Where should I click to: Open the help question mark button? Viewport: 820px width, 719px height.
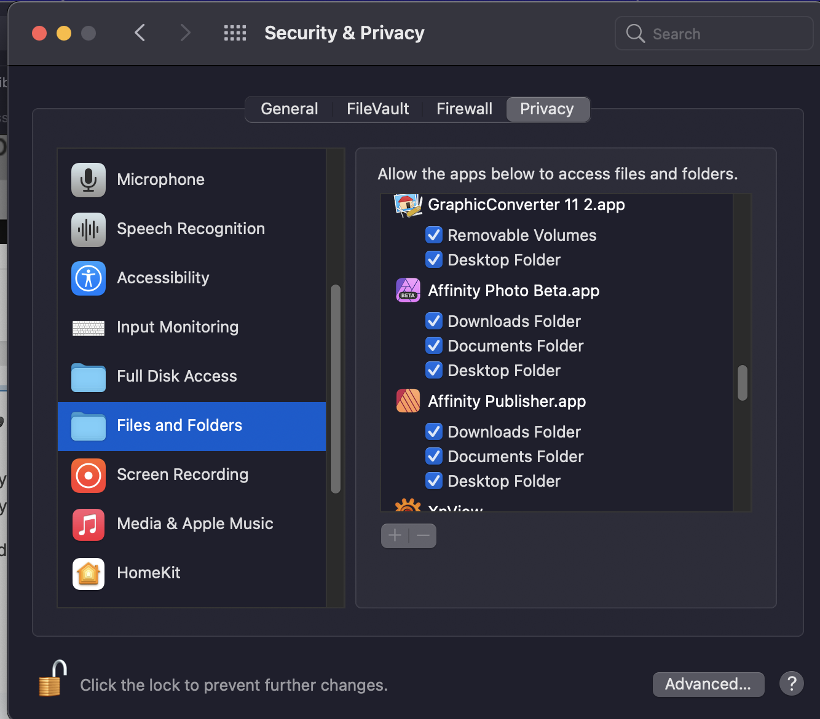792,683
